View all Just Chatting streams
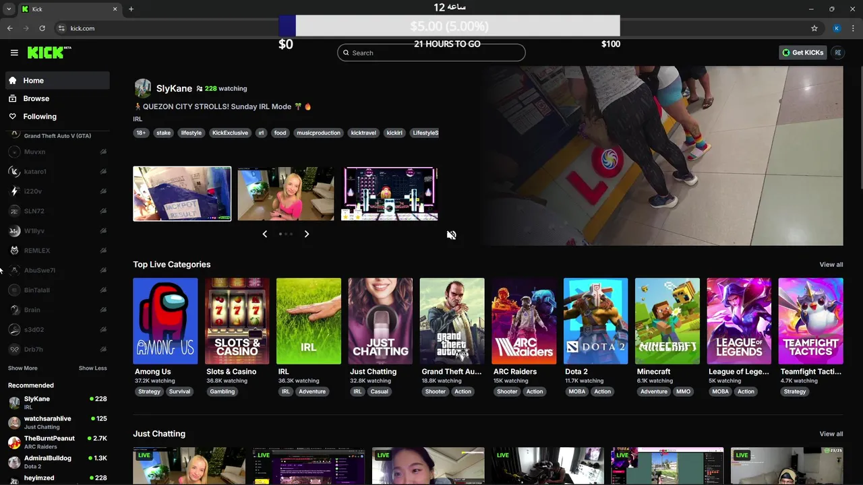The height and width of the screenshot is (485, 863). pos(831,434)
